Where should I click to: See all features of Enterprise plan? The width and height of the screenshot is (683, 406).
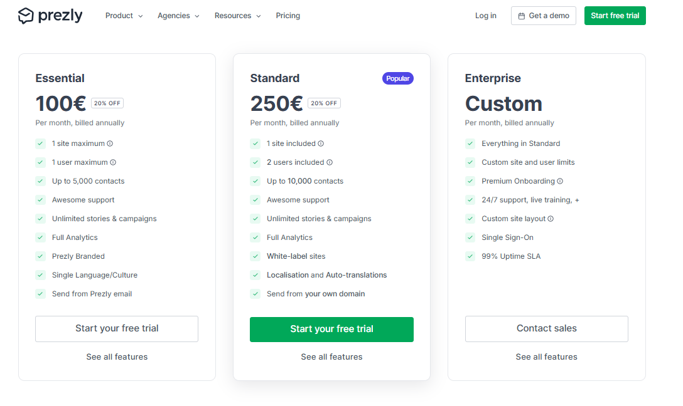click(x=546, y=357)
